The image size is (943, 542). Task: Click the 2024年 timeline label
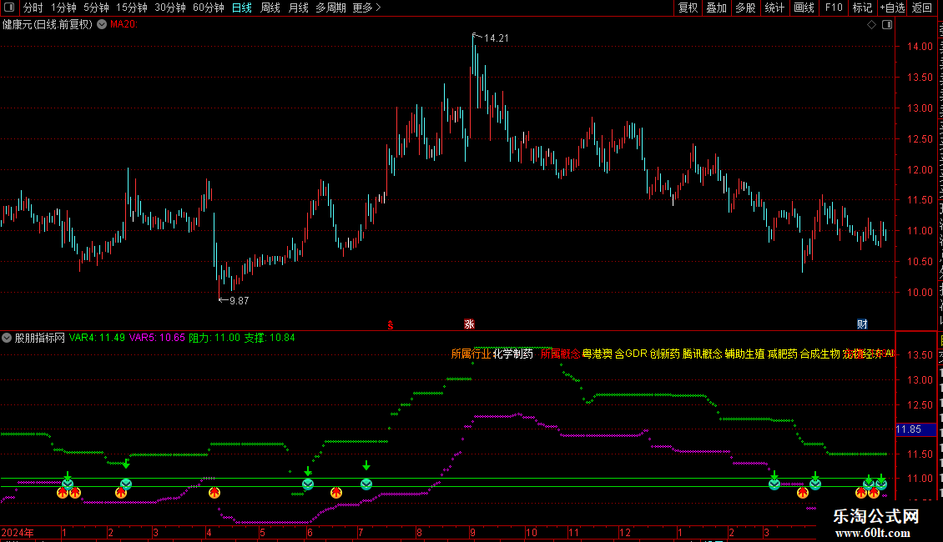(x=18, y=532)
